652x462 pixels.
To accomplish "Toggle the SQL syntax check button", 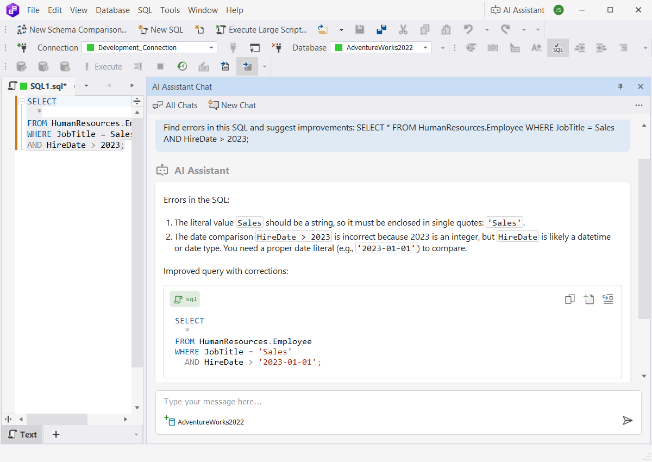I will 558,48.
